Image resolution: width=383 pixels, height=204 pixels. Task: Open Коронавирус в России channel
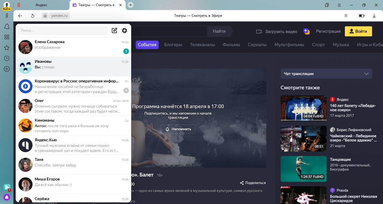click(x=73, y=86)
